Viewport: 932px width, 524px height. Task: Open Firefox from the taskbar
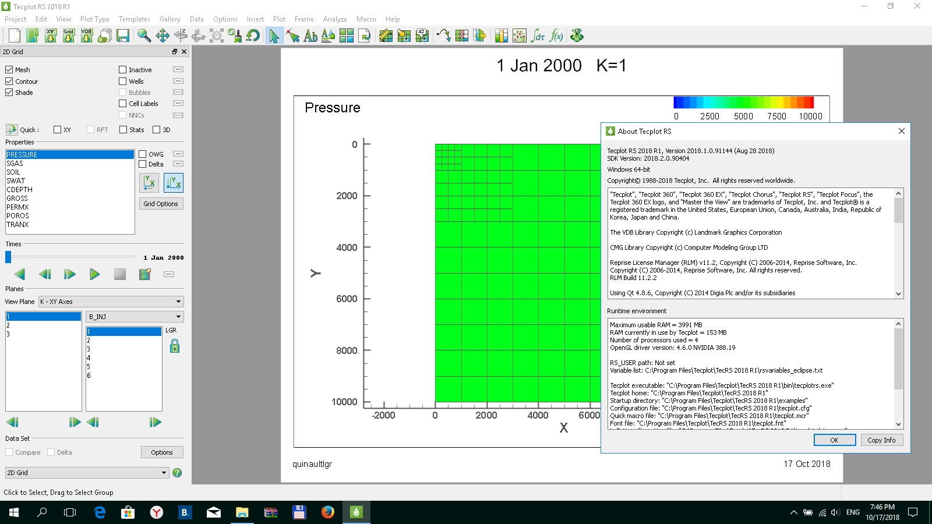328,512
